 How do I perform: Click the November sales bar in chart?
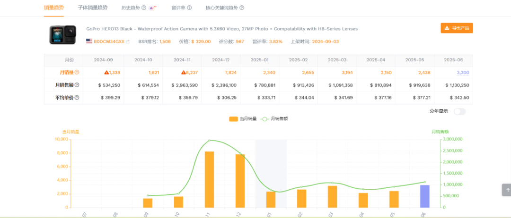tap(209, 179)
